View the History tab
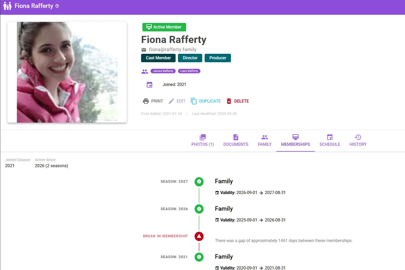The image size is (405, 270). (x=358, y=141)
